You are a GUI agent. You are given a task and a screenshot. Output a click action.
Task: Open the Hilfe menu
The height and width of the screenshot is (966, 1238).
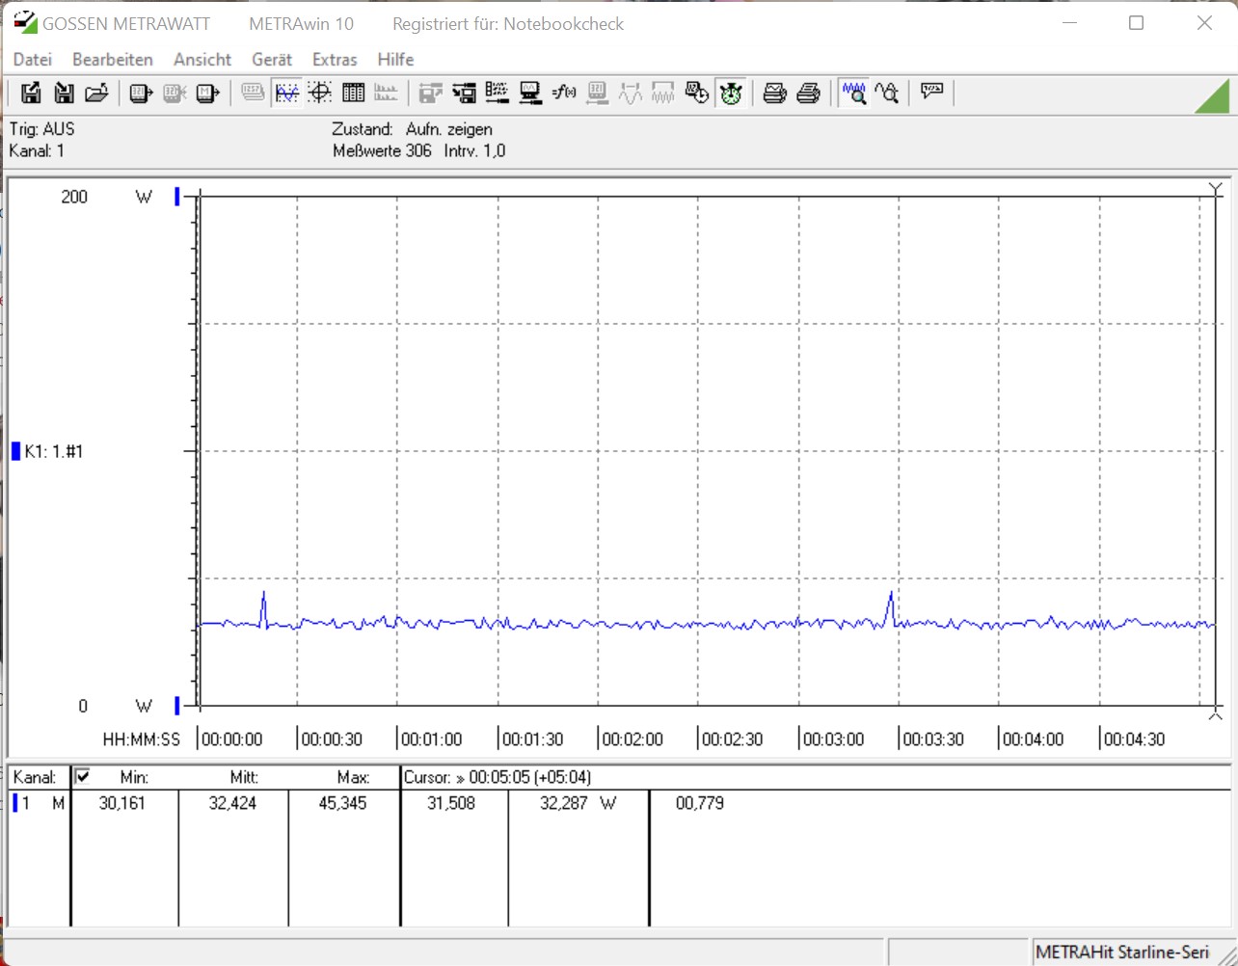tap(395, 60)
